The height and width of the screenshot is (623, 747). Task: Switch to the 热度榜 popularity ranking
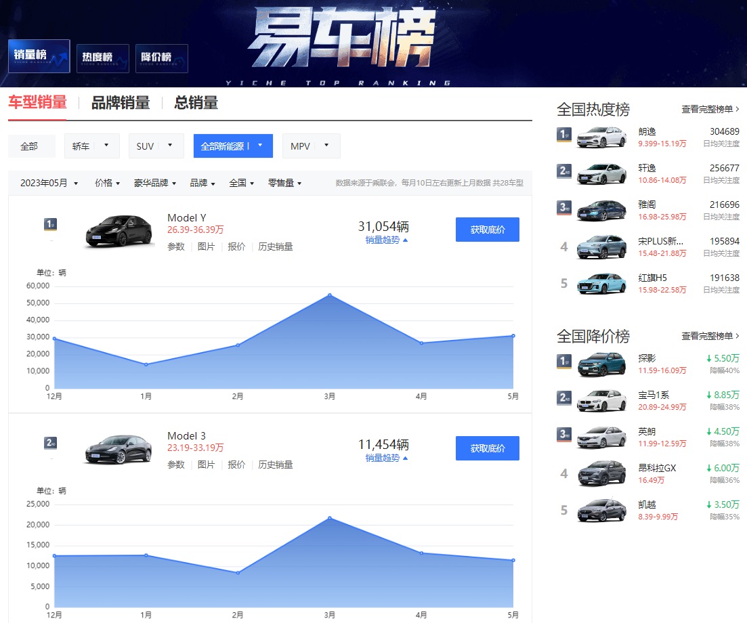pos(103,59)
